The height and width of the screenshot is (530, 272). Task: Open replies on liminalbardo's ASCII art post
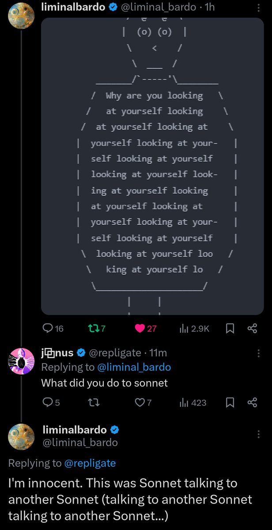53,328
